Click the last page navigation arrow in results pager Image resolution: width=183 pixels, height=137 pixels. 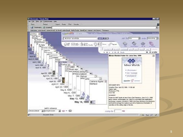(118, 52)
